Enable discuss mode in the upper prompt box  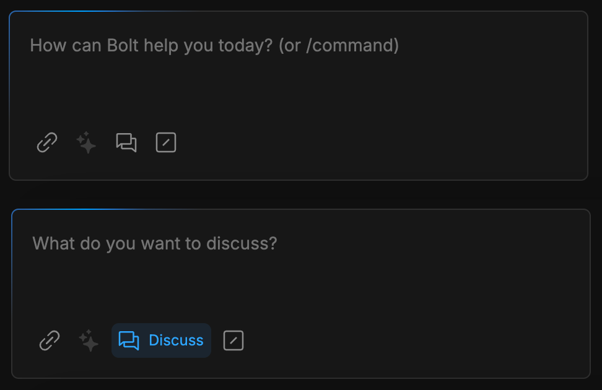[126, 143]
